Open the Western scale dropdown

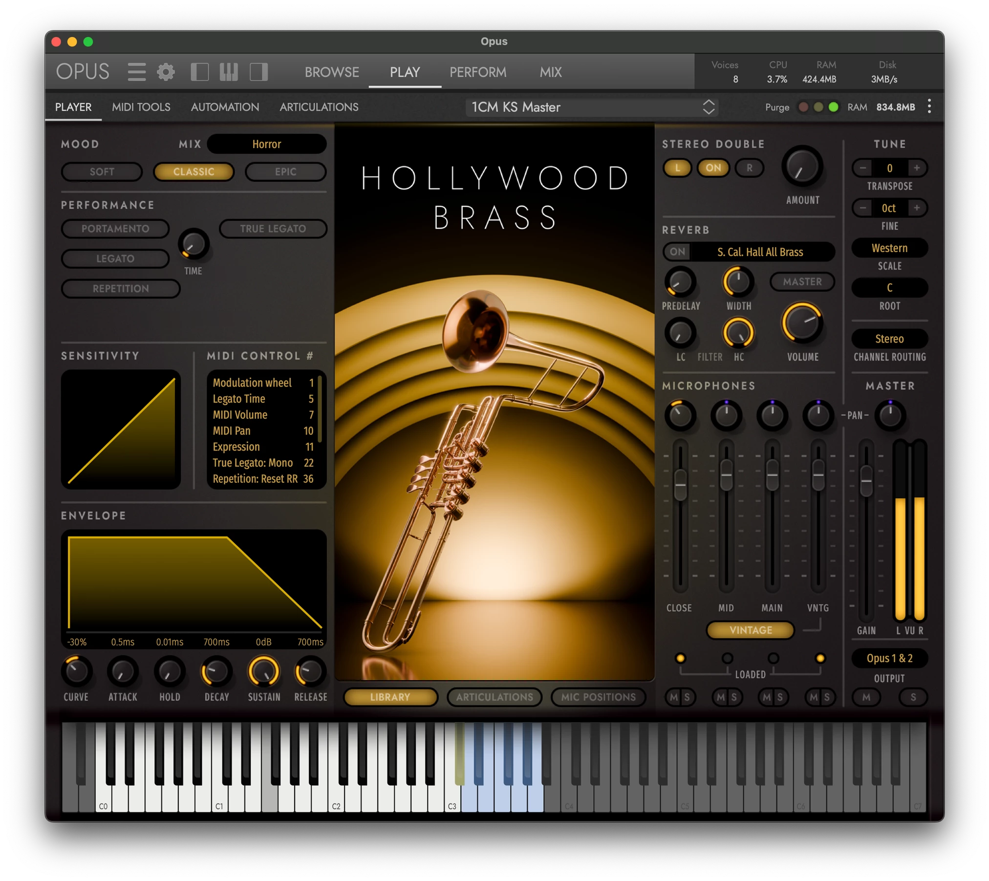(x=889, y=248)
